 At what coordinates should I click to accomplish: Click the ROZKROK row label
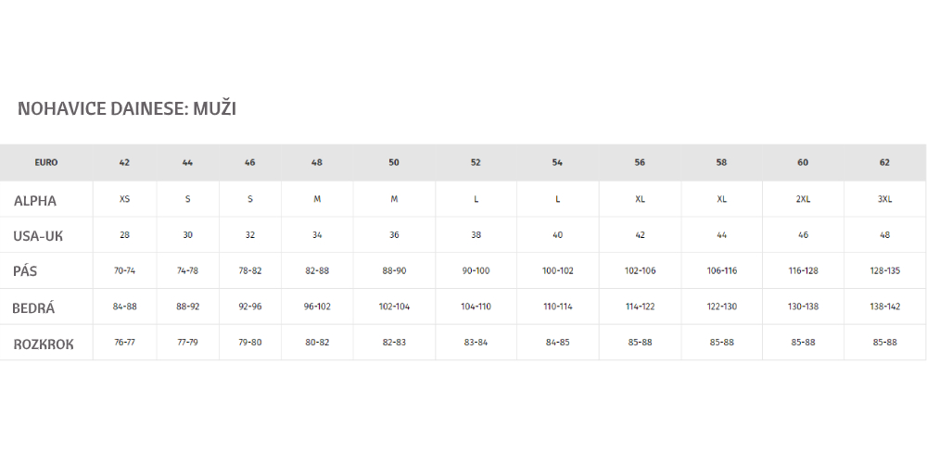pyautogui.click(x=44, y=344)
